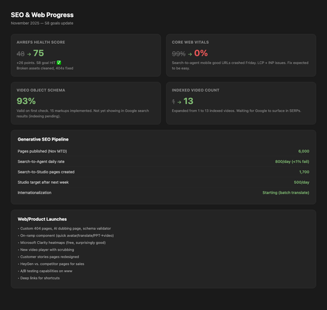Image resolution: width=327 pixels, height=310 pixels.
Task: Click the Microsoft Clarity heatmaps bullet item
Action: pyautogui.click(x=61, y=243)
